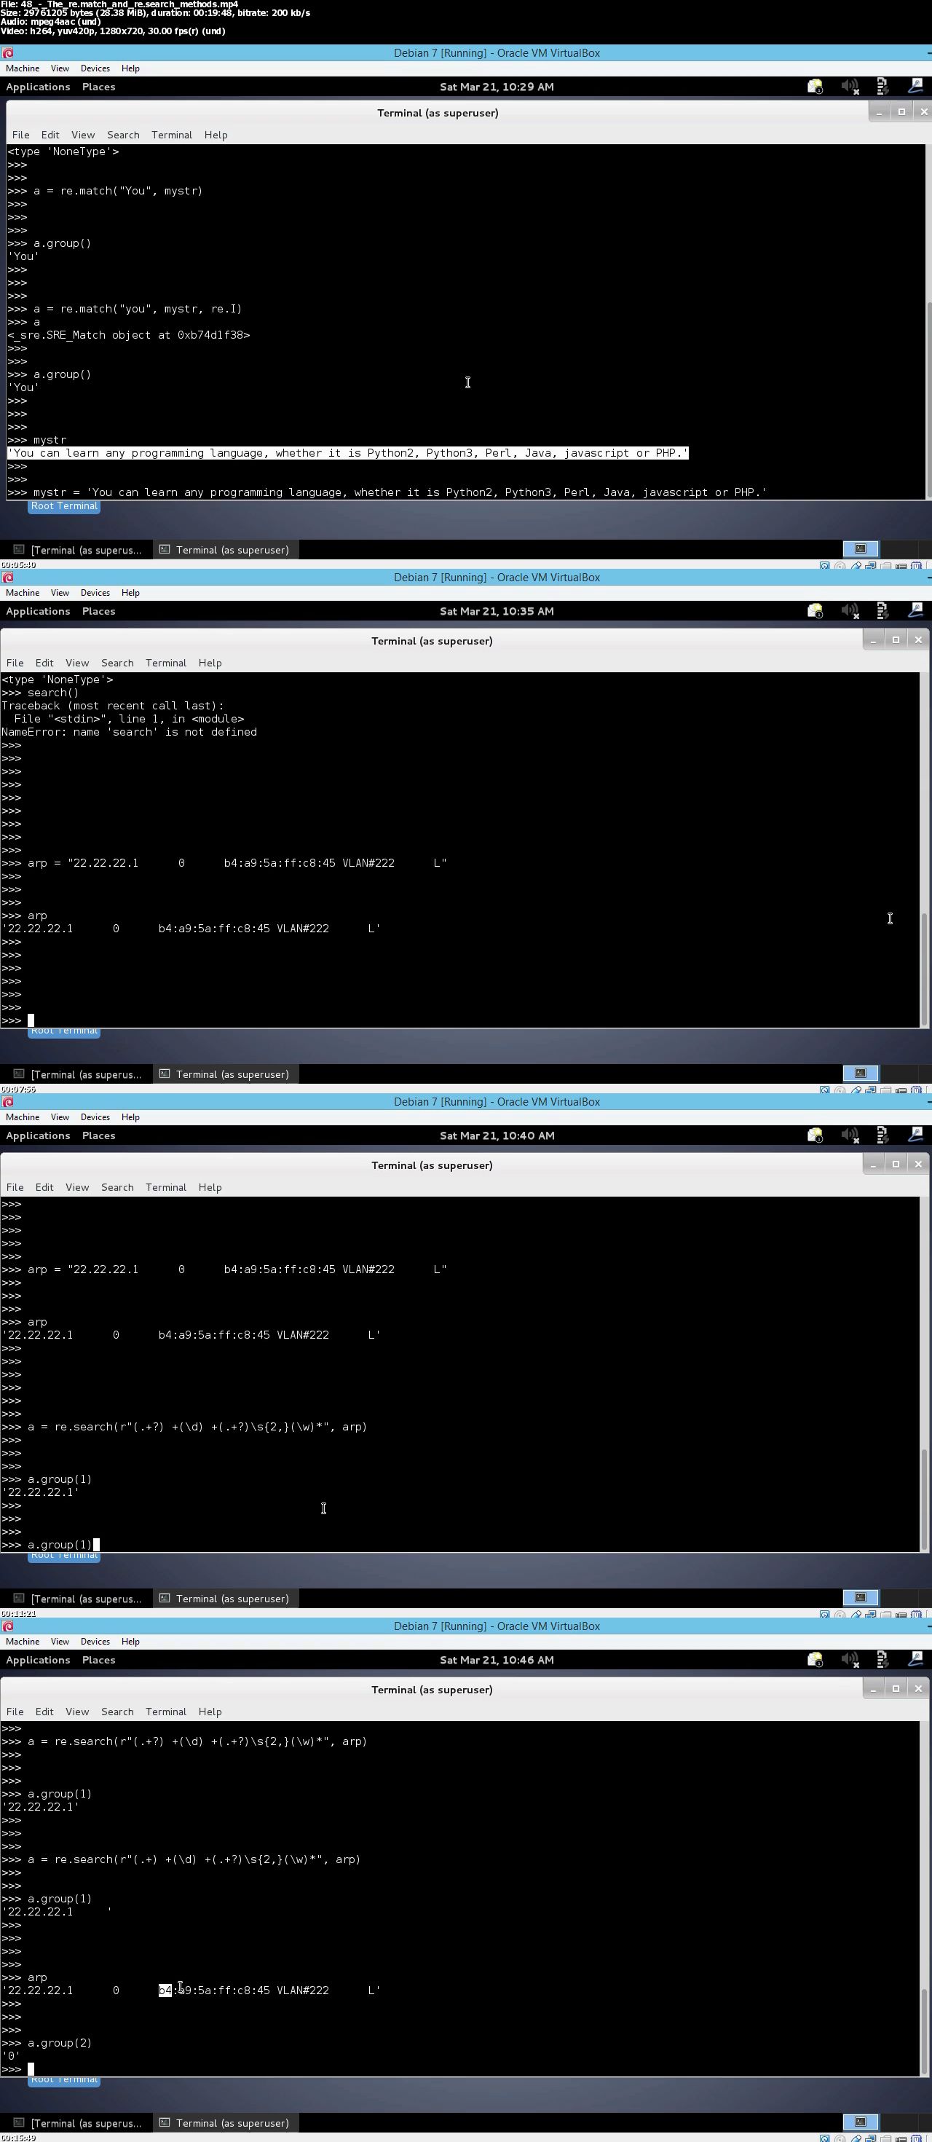Click the Sat Mar 21, 10:46 AM clock
Image resolution: width=932 pixels, height=2142 pixels.
[497, 1660]
